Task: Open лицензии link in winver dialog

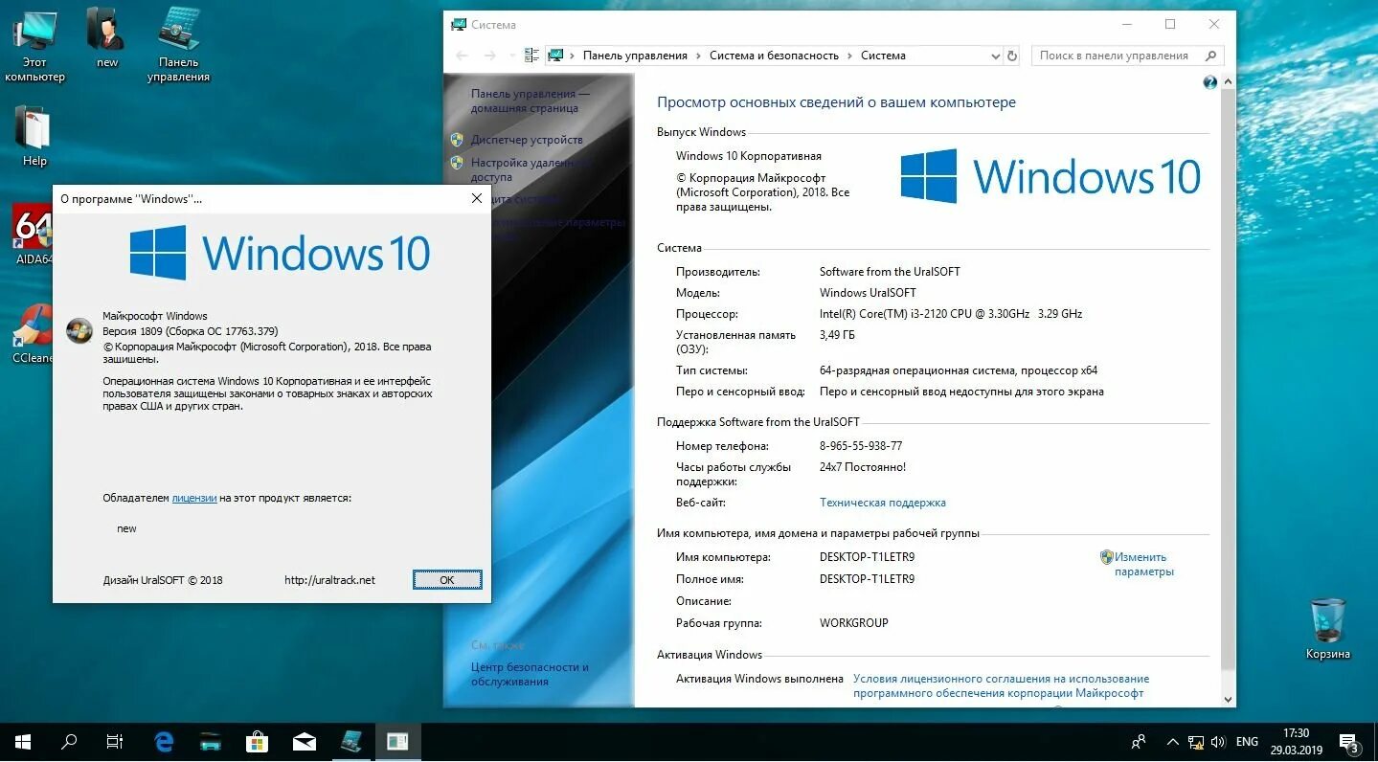Action: (x=194, y=498)
